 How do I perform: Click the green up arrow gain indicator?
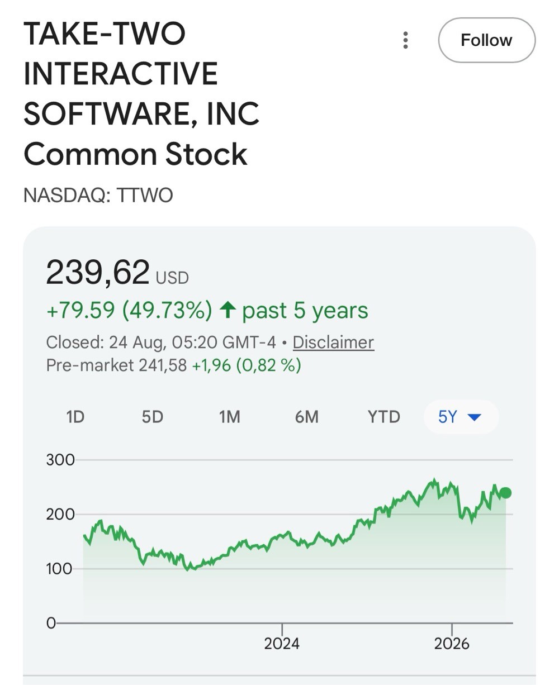[x=226, y=310]
